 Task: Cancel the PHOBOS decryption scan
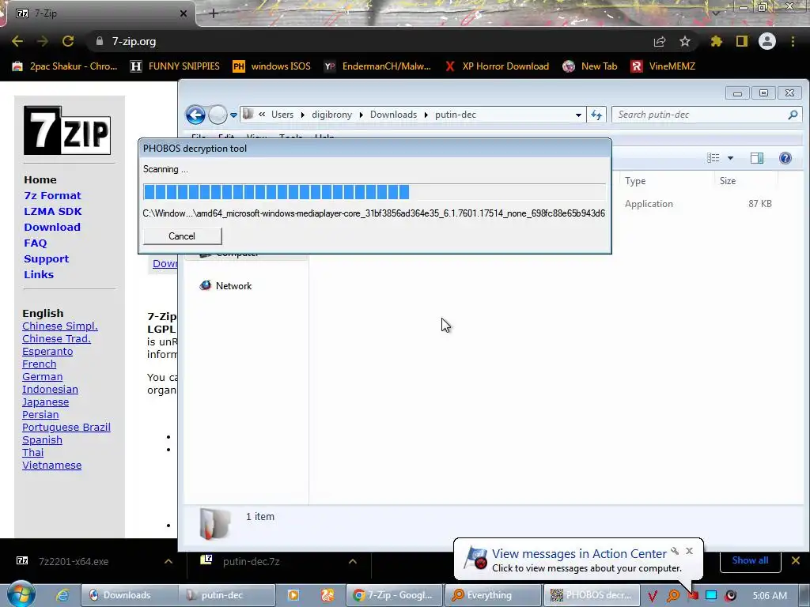click(183, 236)
